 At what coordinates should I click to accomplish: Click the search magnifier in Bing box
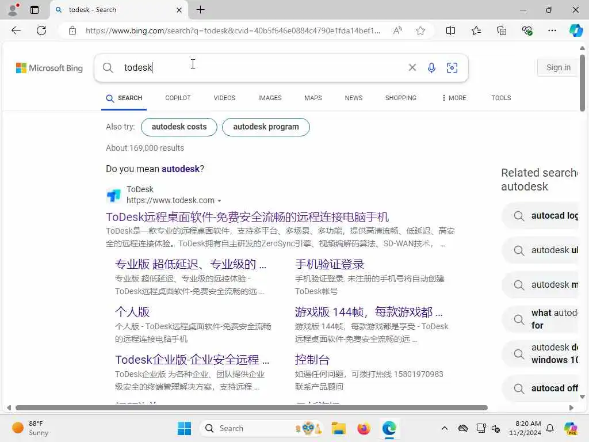pos(108,68)
